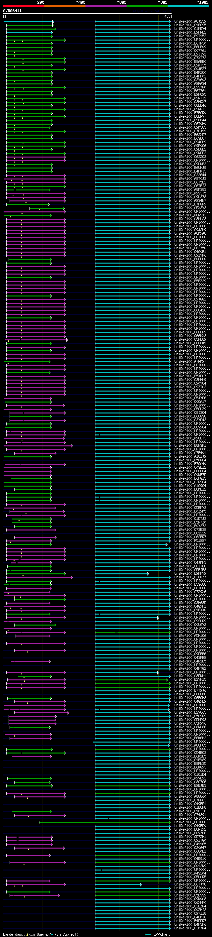Pick the UniRef100_A8UFC5 hit name
212x937 pixels.
(x=190, y=745)
